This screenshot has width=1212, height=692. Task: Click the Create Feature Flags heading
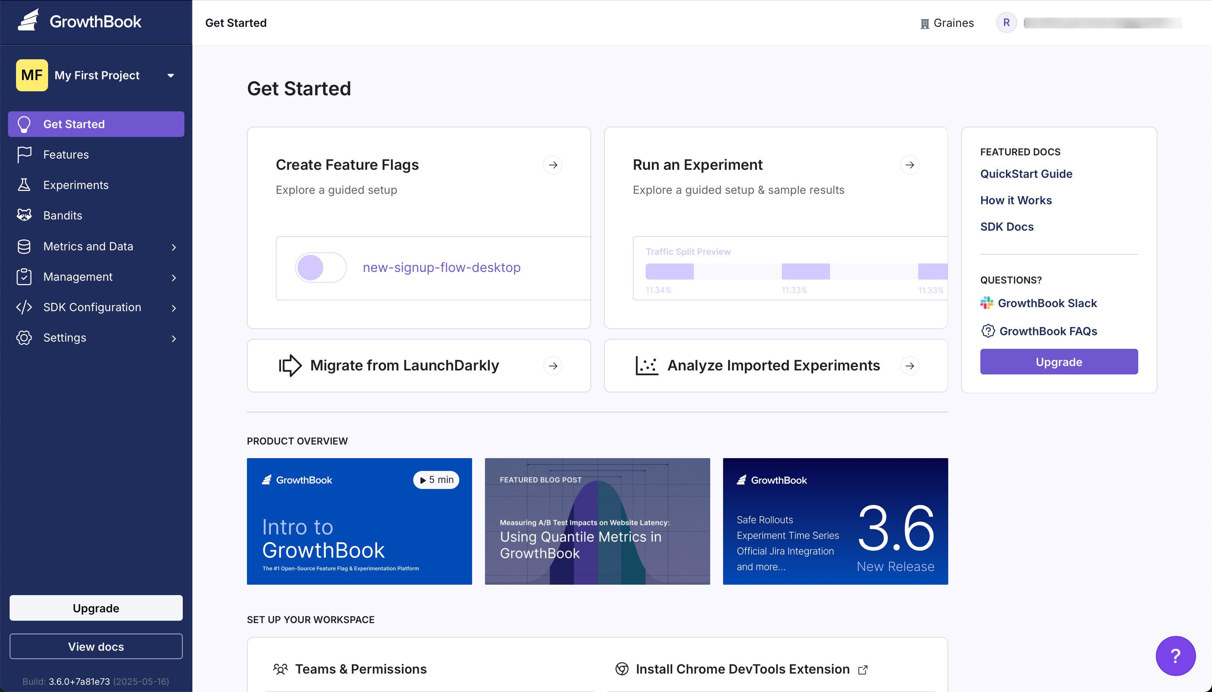(x=347, y=165)
